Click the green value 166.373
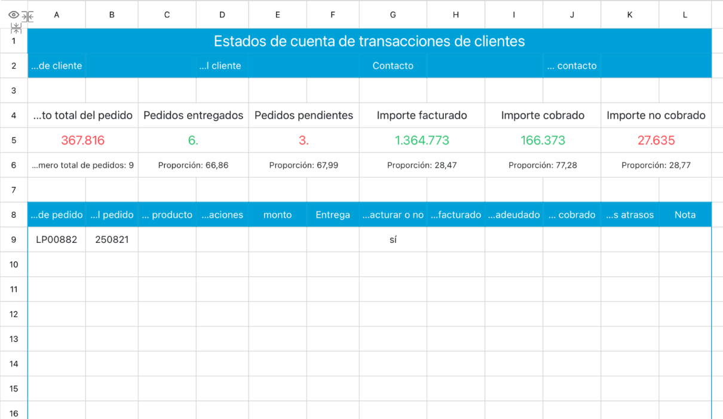 pos(543,140)
